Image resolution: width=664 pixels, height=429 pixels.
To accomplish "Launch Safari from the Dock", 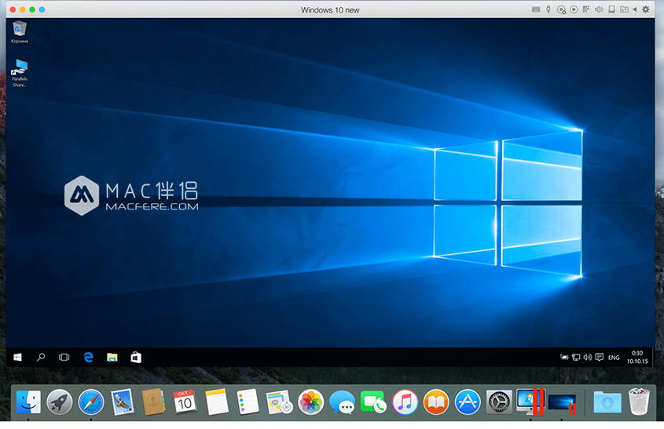I will click(90, 402).
